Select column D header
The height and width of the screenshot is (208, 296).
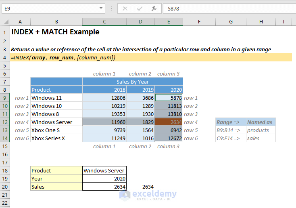pos(140,22)
